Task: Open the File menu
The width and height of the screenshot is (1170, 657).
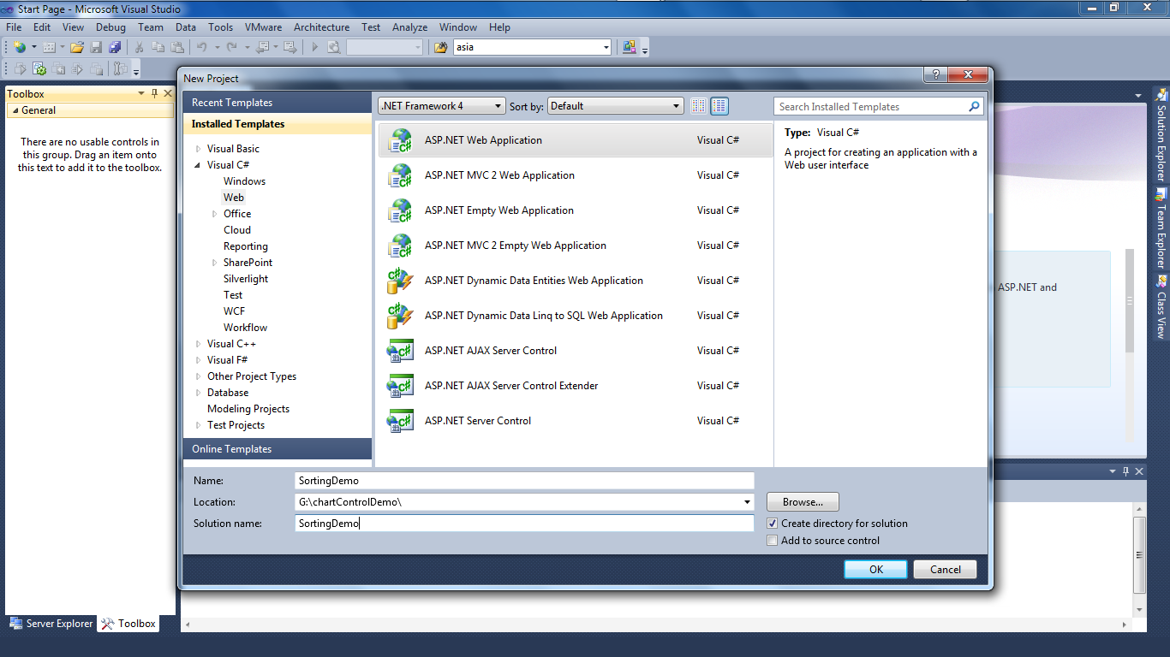Action: point(14,27)
